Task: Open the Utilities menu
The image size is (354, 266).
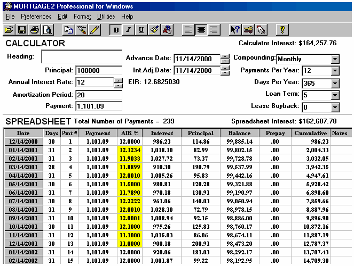Action: pyautogui.click(x=106, y=16)
